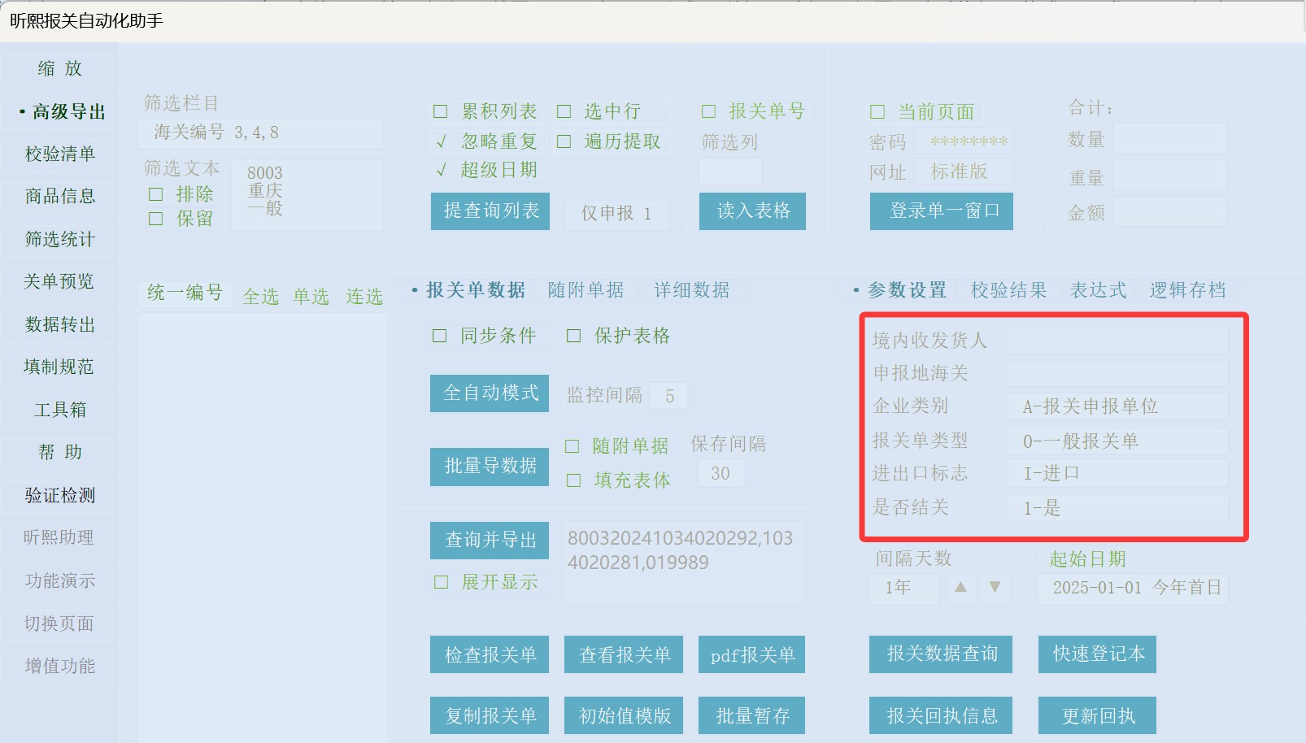Click the 查询并导出 button
Screen dimensions: 1306x743
click(x=490, y=540)
